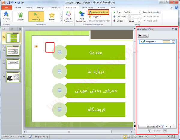This screenshot has width=180, height=140.
Task: Click the picture placeholder icon beside مقدمه
Action: 59,52
